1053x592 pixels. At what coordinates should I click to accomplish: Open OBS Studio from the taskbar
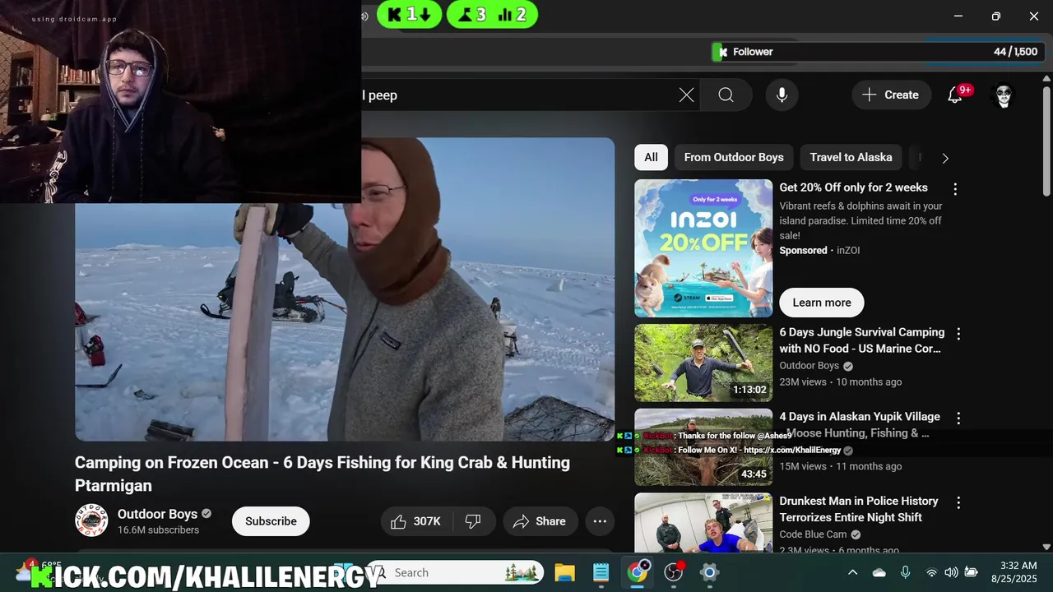coord(674,572)
